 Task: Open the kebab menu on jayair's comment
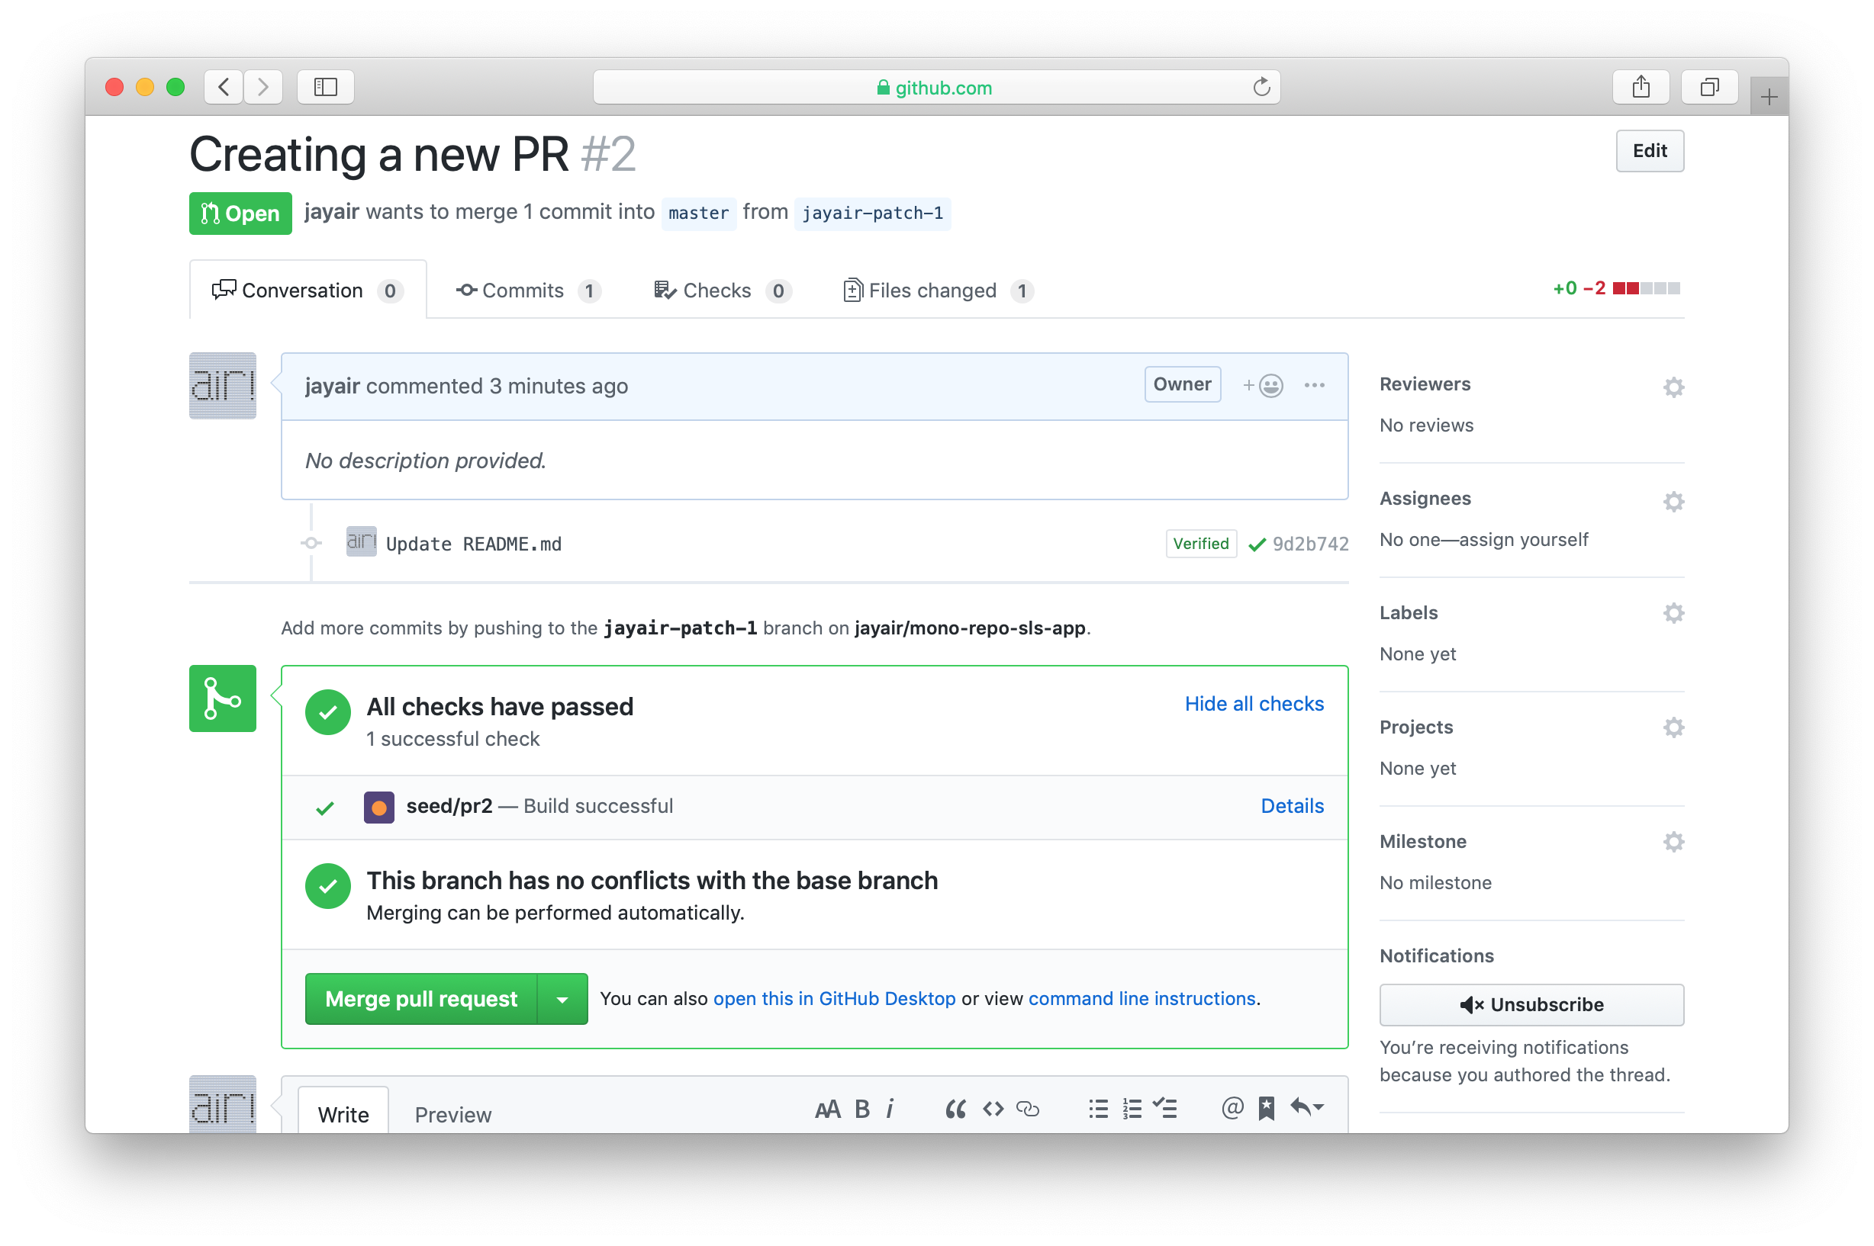click(x=1313, y=384)
